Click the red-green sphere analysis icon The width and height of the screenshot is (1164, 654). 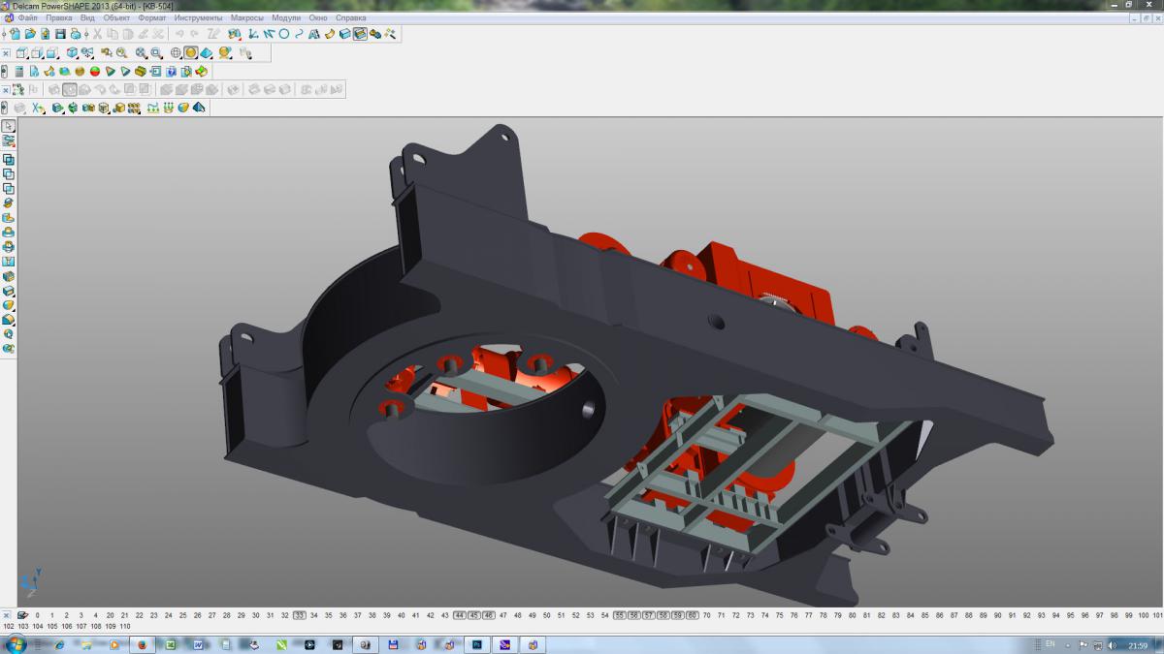(x=95, y=71)
